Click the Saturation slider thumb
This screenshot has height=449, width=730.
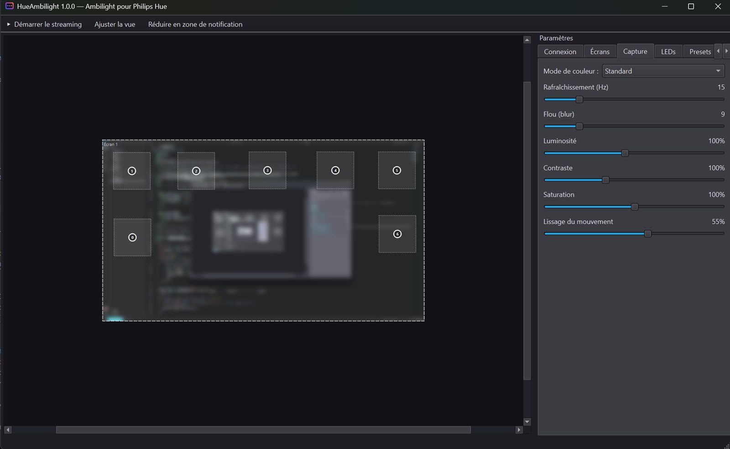click(x=635, y=207)
